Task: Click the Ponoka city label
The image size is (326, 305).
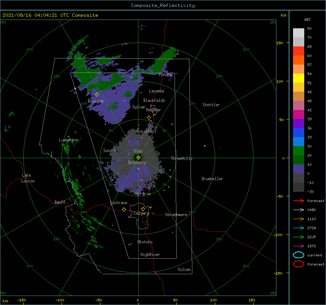Action: 166,75
